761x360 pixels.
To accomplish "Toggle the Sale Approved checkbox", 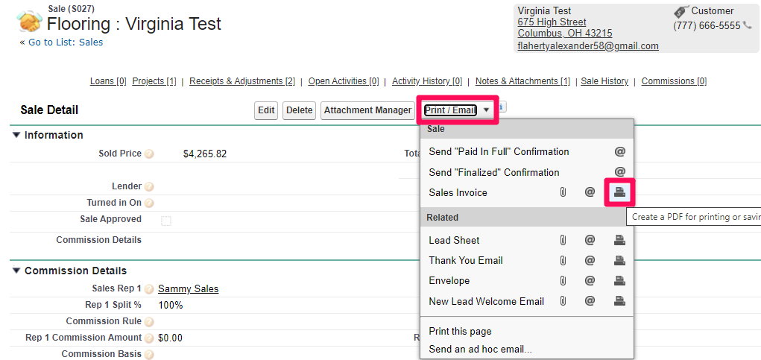I will (166, 221).
